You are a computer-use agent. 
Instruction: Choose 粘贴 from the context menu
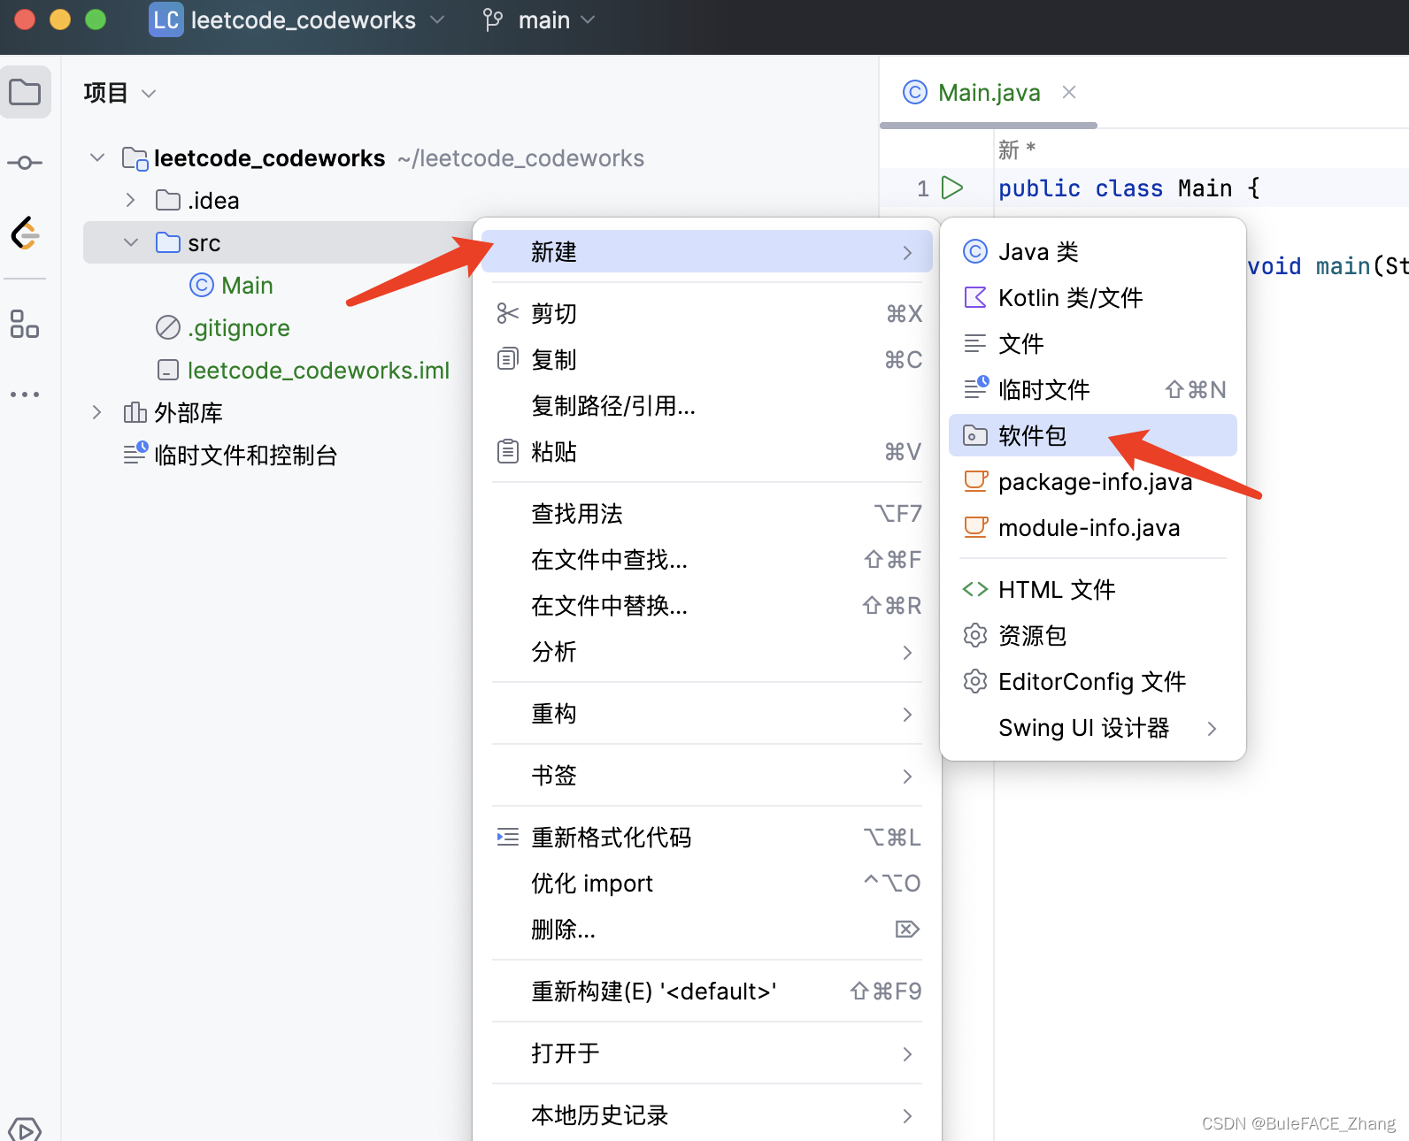pos(706,451)
